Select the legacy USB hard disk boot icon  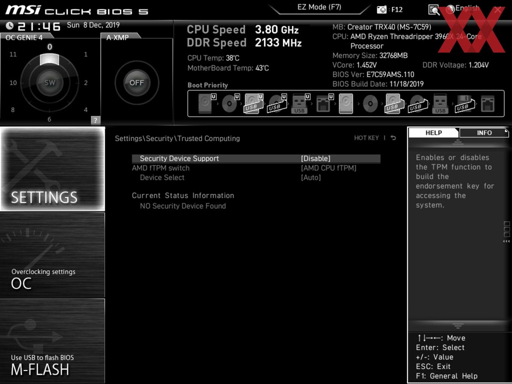394,103
